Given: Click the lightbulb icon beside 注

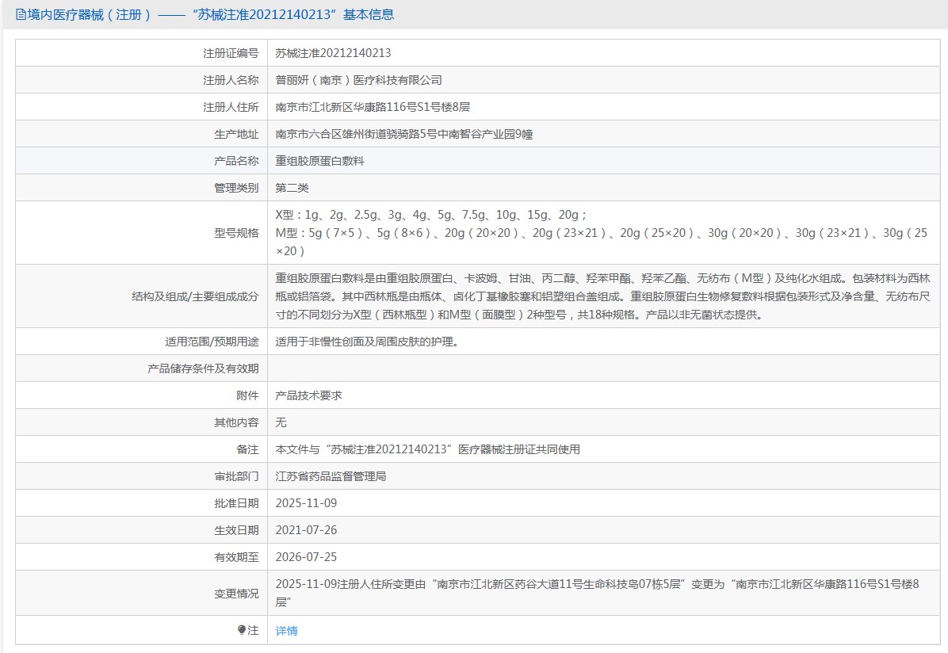Looking at the screenshot, I should click(242, 630).
